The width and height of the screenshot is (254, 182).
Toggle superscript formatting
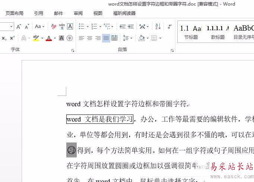point(12,38)
